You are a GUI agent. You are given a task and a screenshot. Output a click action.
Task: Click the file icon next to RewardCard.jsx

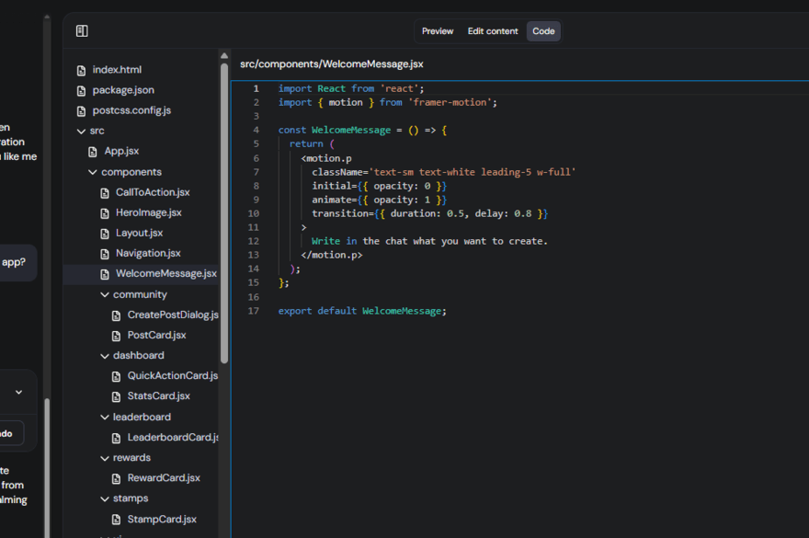click(117, 477)
